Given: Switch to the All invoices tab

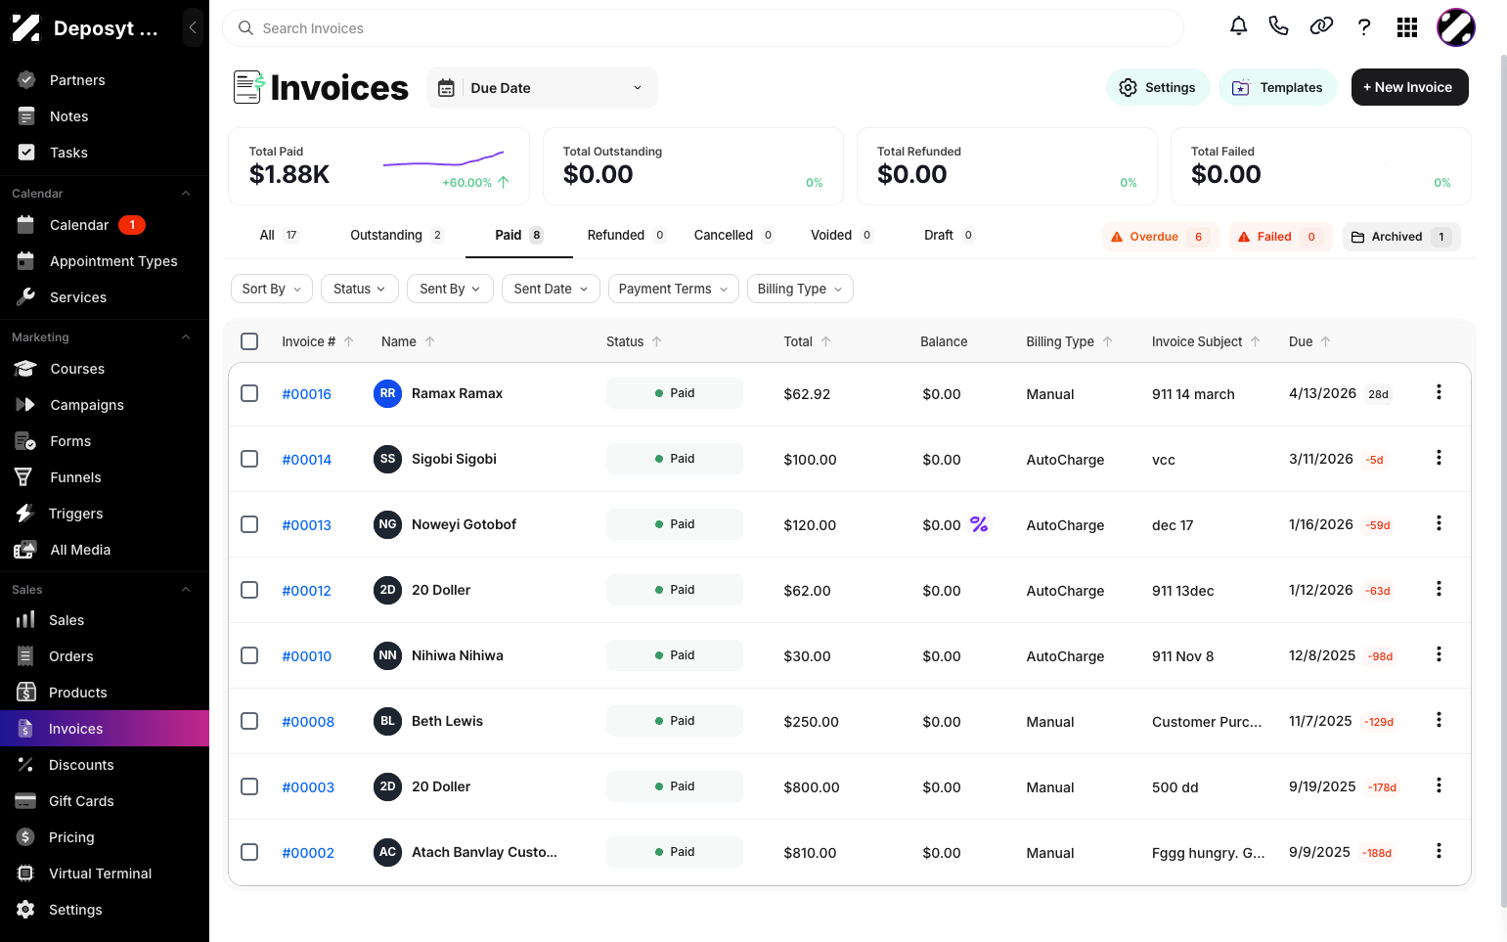Looking at the screenshot, I should coord(279,235).
